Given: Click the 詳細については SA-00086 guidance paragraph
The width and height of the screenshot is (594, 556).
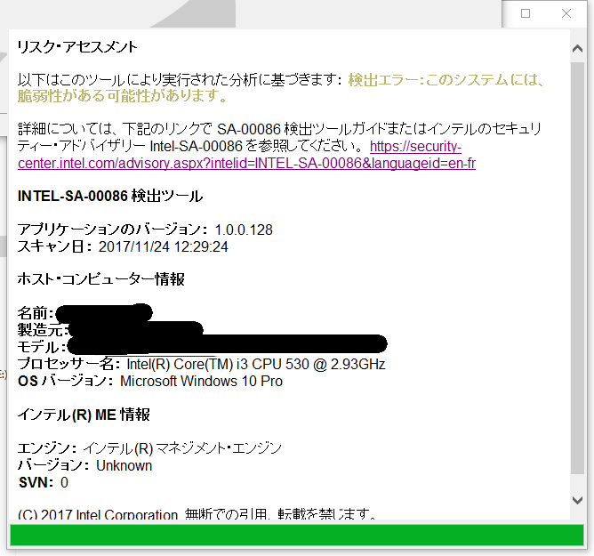Looking at the screenshot, I should click(280, 146).
